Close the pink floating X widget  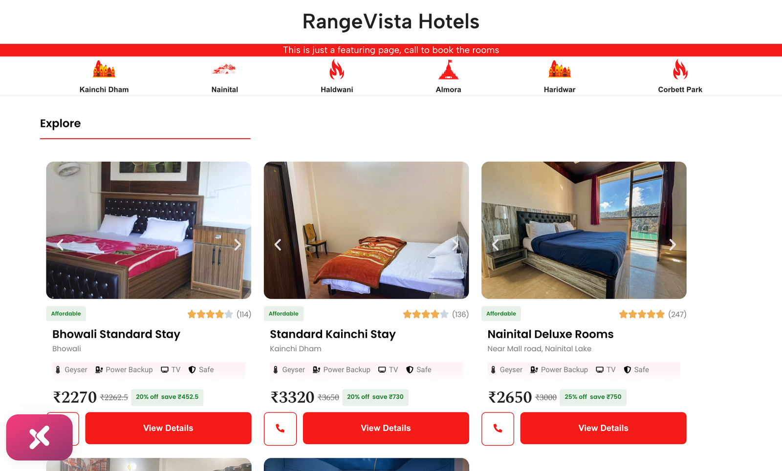(x=40, y=437)
